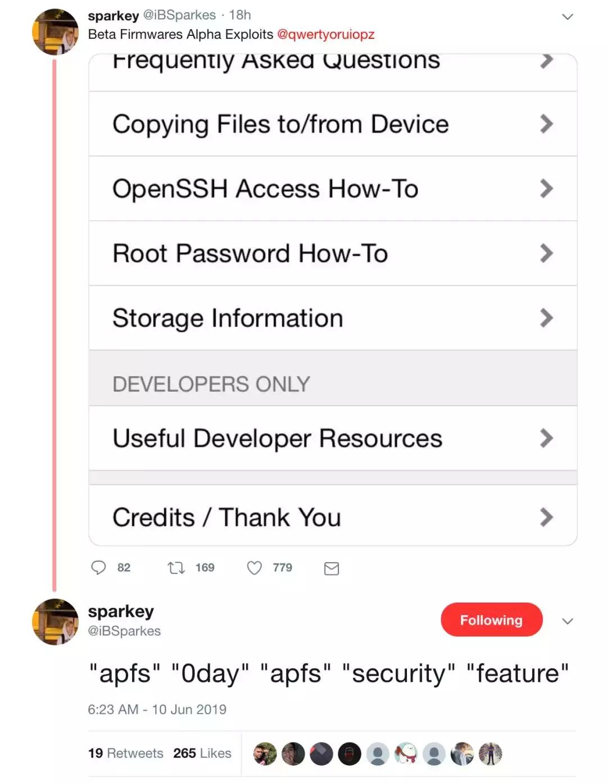View the 19 Retweets list
This screenshot has width=607, height=783.
point(125,753)
